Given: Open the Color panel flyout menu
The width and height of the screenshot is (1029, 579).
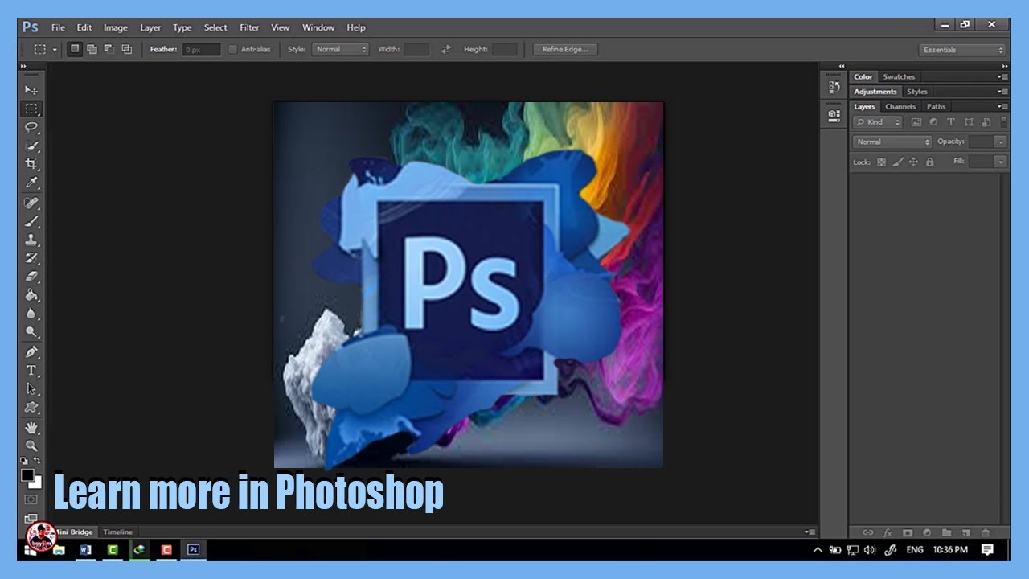Looking at the screenshot, I should [1002, 77].
